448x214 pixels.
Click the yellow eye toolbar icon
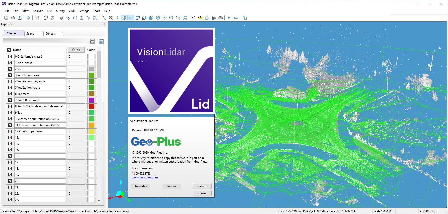click(200, 18)
